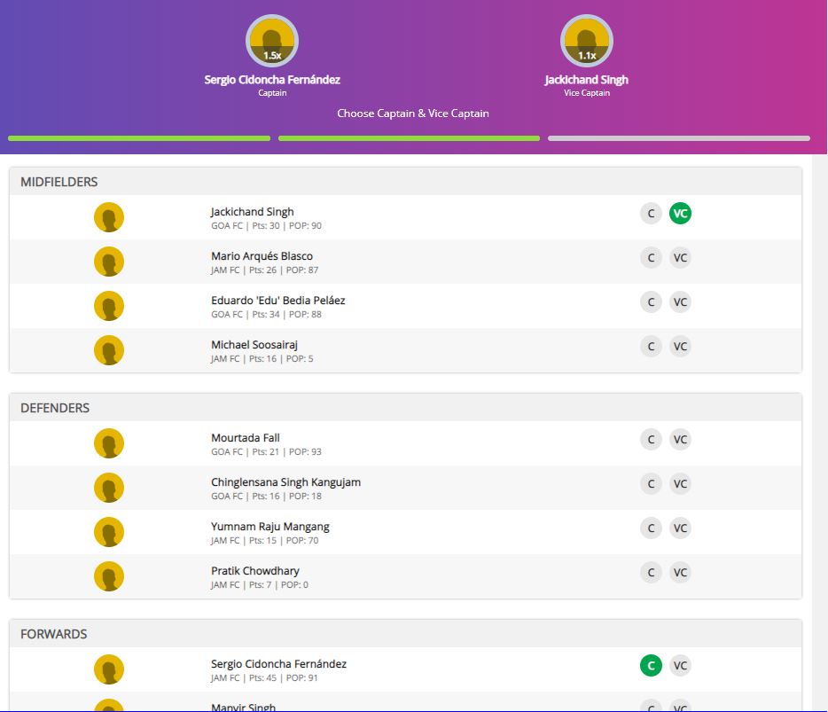Pick Chinglensana Singh Kangujam as vice captain

click(x=680, y=484)
